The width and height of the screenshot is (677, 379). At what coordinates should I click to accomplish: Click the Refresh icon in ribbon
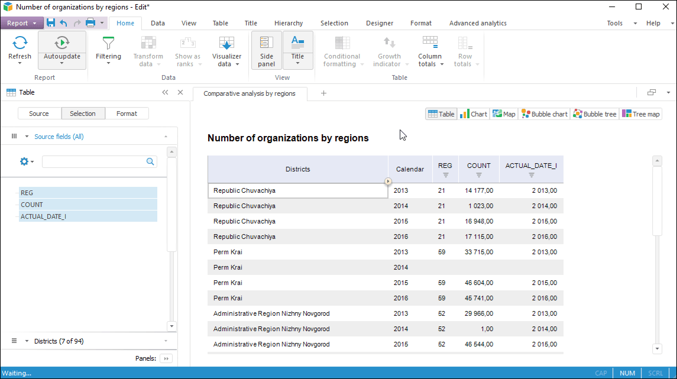click(x=20, y=43)
